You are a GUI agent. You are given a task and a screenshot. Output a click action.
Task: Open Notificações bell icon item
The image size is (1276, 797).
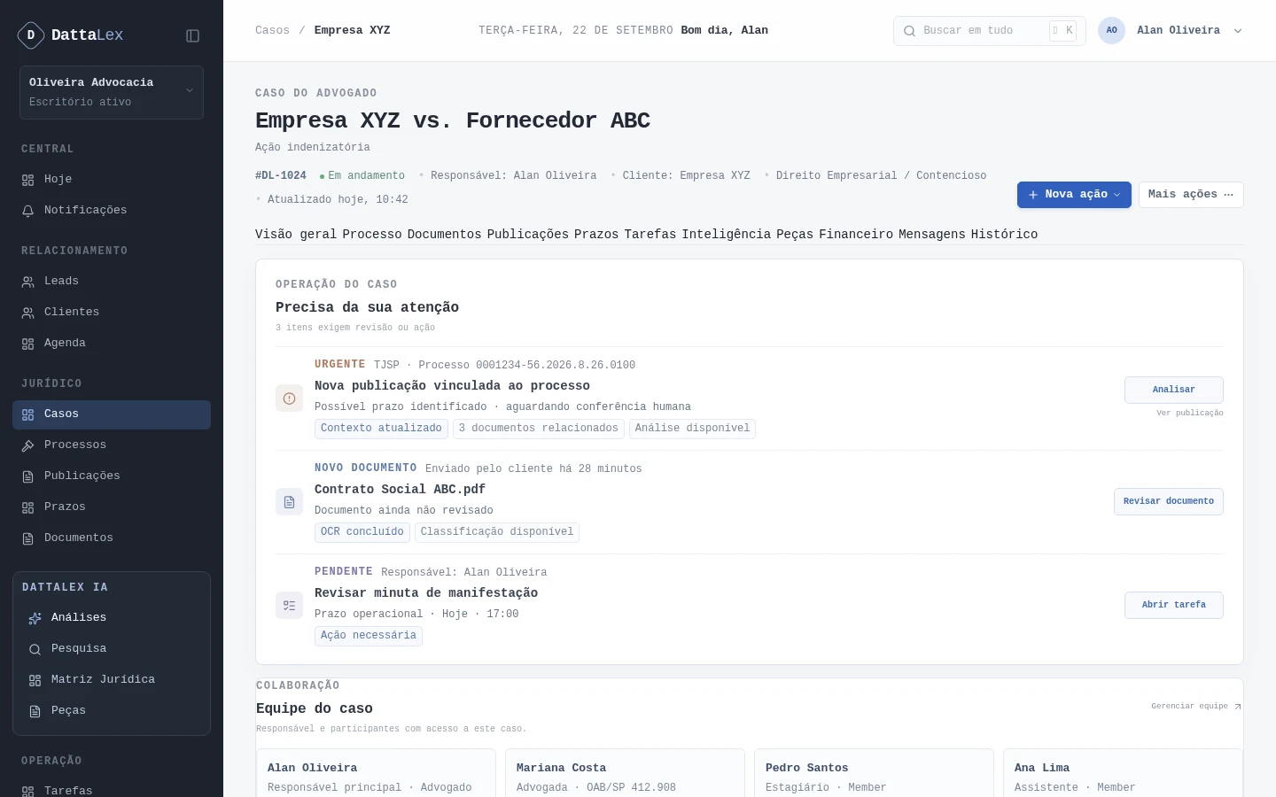tap(112, 211)
